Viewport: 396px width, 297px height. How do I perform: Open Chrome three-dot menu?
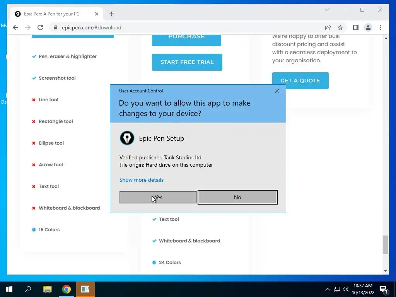click(381, 27)
